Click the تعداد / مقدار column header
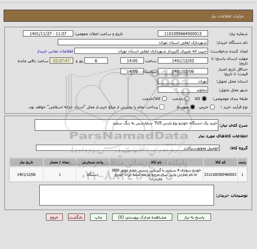Image resolution: width=257 pixels, height=249 pixels. tap(60, 162)
